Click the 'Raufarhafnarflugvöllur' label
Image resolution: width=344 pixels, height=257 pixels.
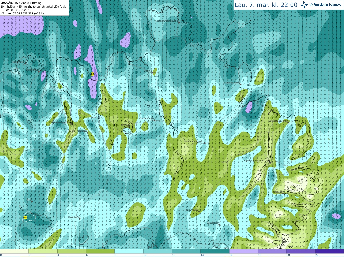click(x=166, y=21)
